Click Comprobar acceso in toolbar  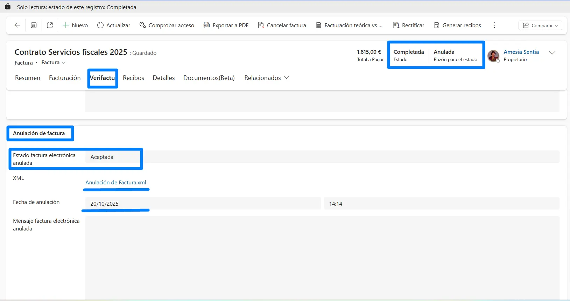(167, 25)
